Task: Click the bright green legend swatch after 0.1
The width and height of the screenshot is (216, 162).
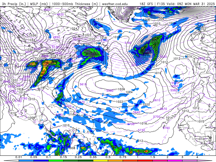Action: [x=56, y=161]
